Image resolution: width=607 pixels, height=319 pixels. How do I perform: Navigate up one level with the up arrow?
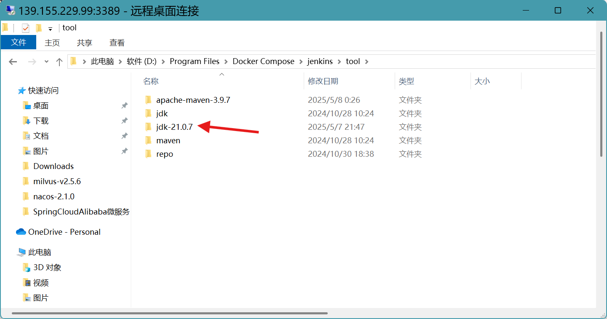pyautogui.click(x=59, y=62)
